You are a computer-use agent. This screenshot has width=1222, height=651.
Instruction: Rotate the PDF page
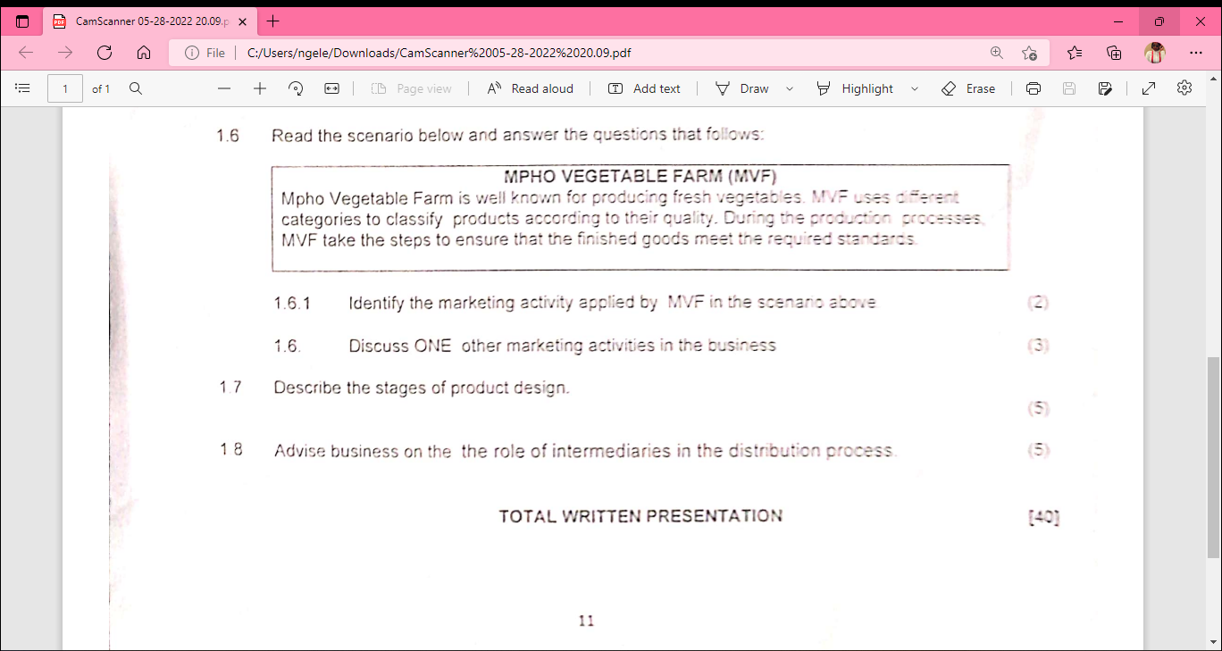(x=295, y=88)
